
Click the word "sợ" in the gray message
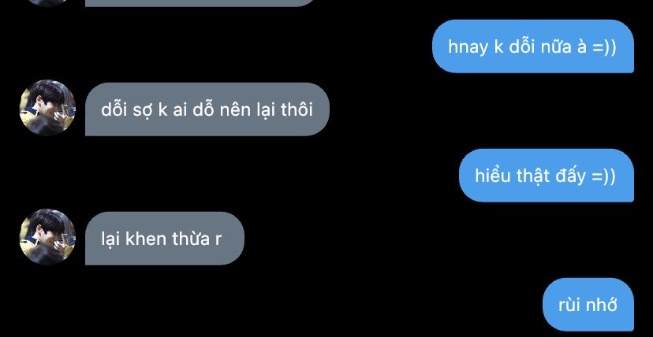pyautogui.click(x=143, y=111)
